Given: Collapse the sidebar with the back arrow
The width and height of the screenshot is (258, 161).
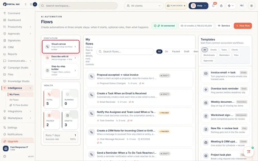Looking at the screenshot, I should click(x=35, y=4).
